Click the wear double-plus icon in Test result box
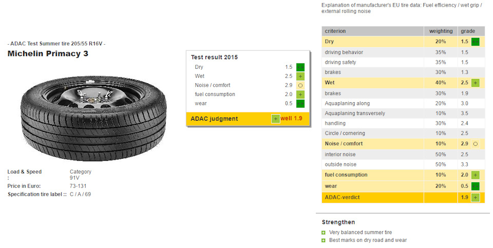The image size is (493, 248). [300, 104]
